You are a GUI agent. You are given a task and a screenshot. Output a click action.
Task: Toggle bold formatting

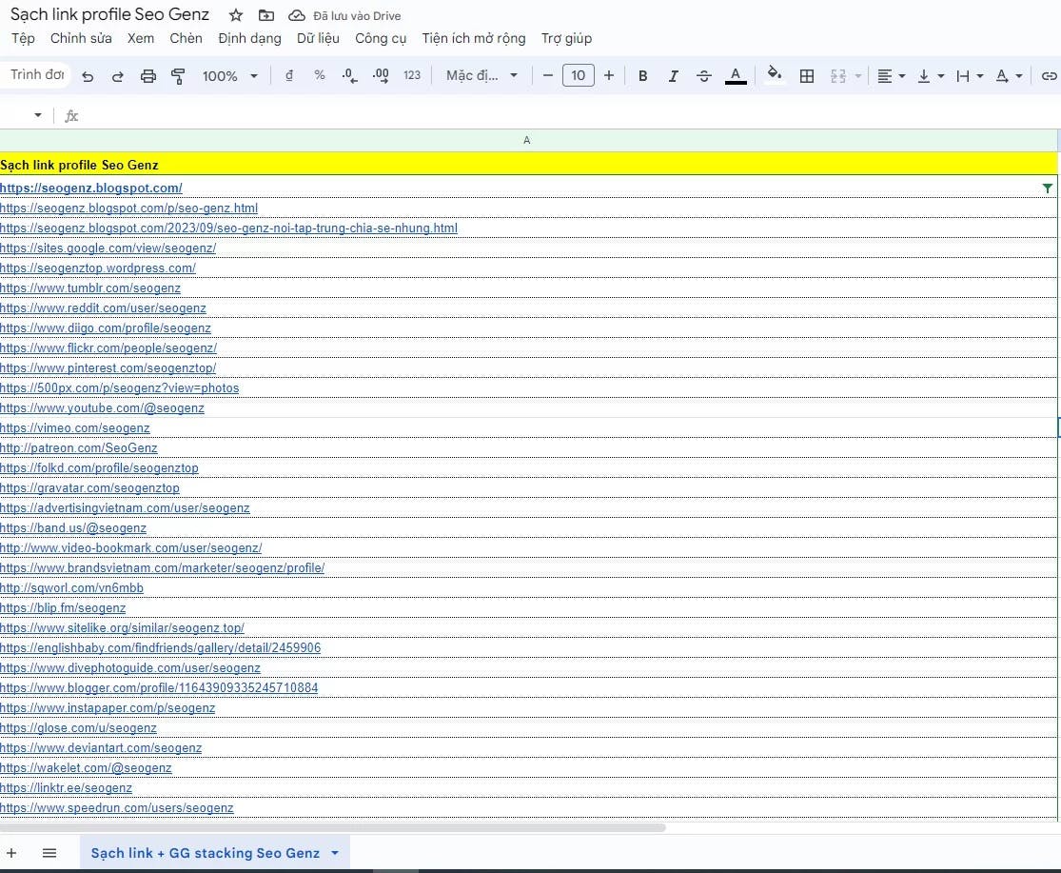(x=642, y=76)
